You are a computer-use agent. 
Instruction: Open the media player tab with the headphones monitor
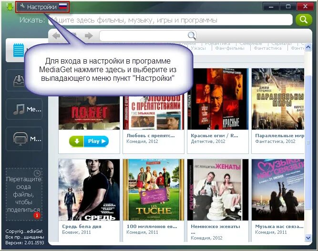(24, 139)
